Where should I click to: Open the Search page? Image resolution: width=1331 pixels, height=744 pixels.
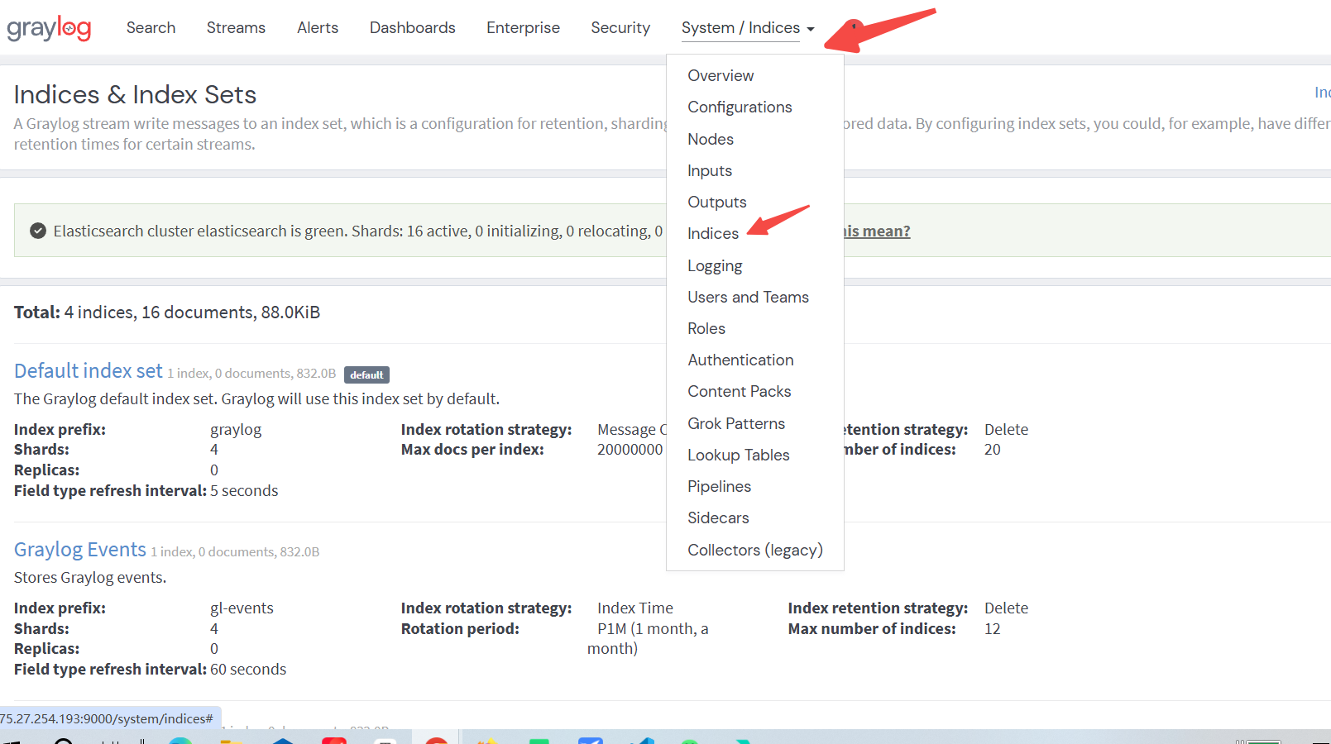(151, 27)
